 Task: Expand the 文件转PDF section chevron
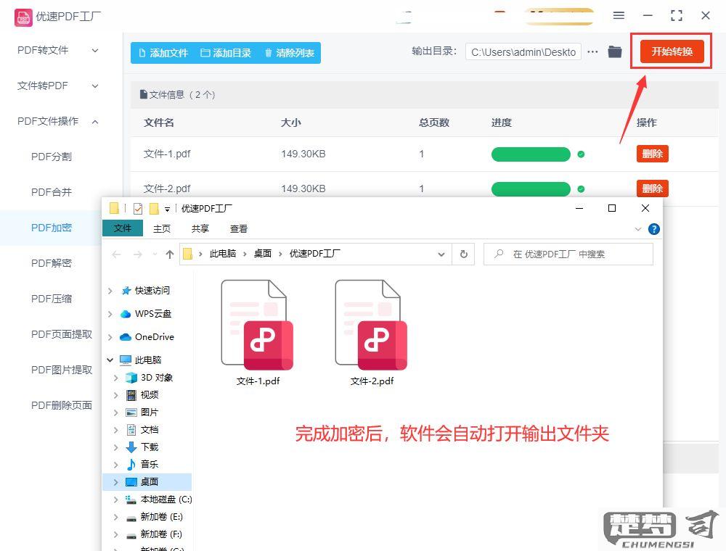[95, 86]
